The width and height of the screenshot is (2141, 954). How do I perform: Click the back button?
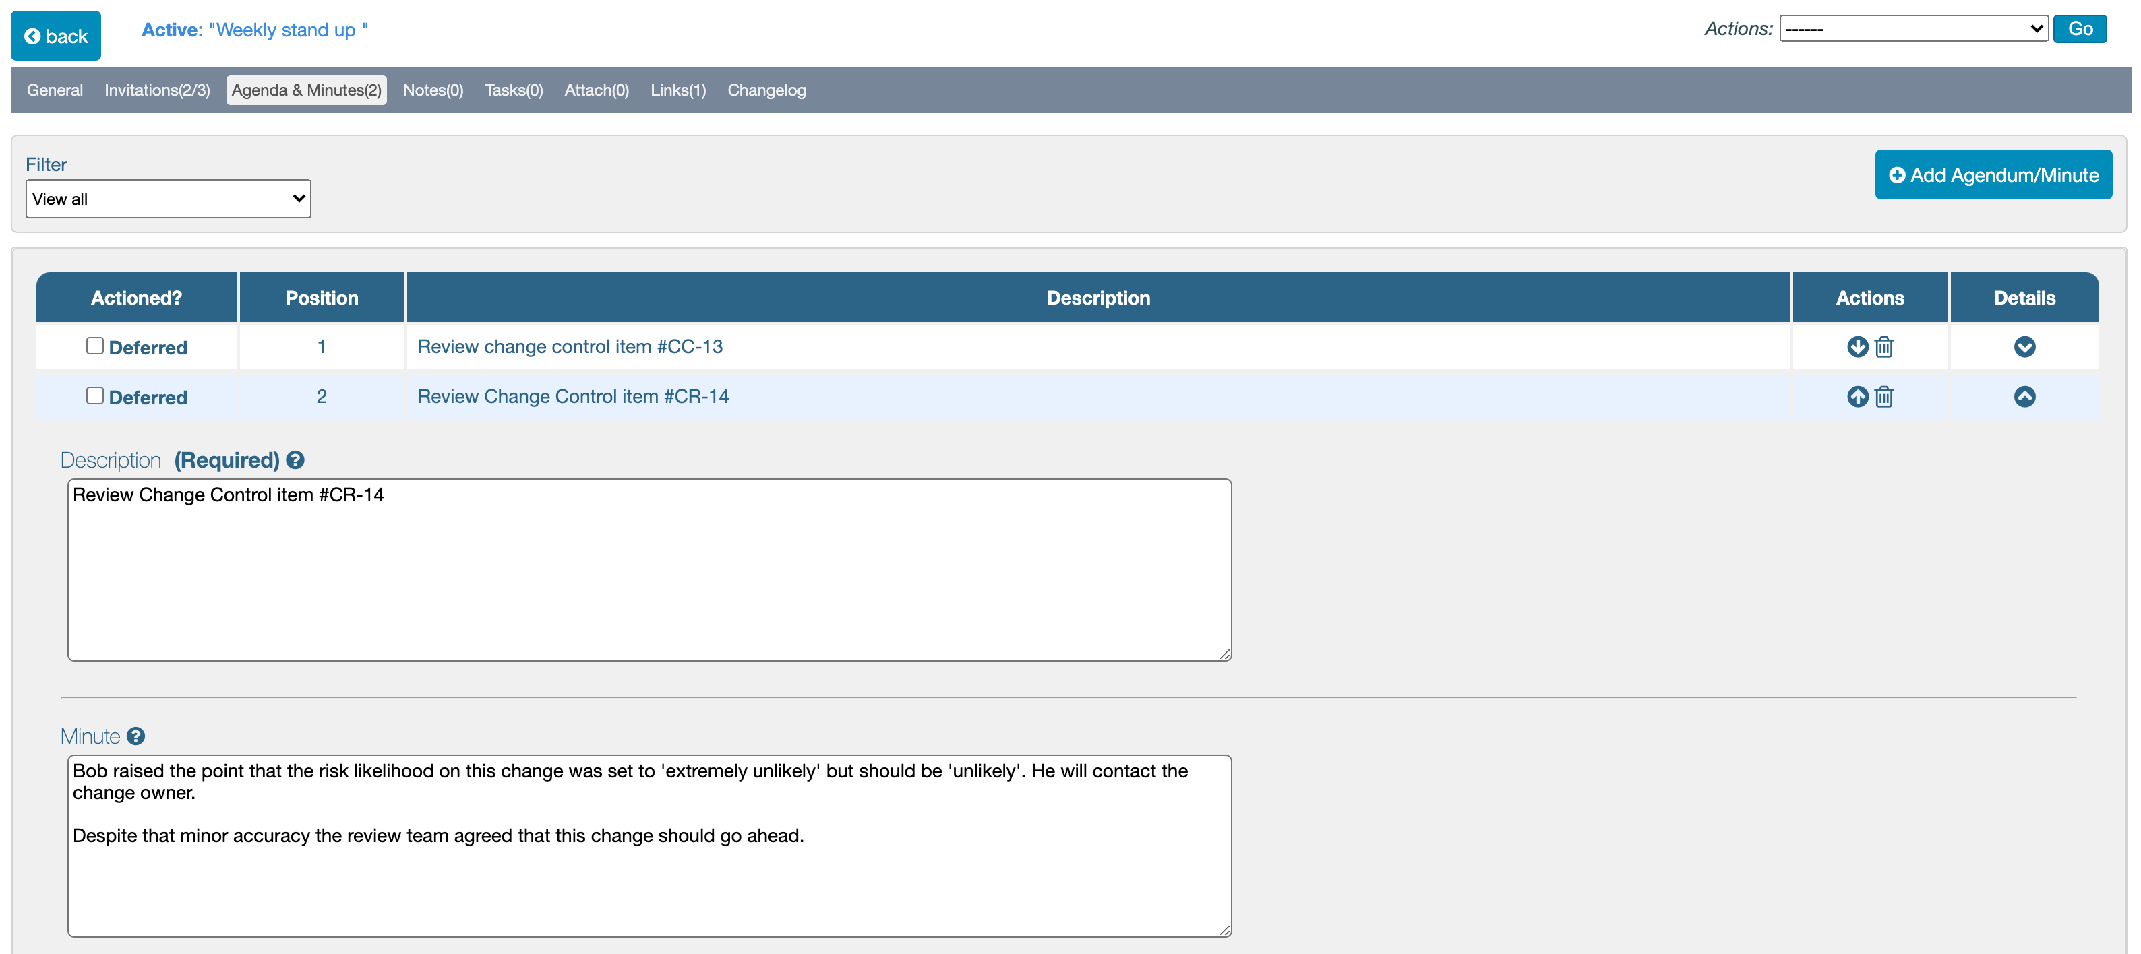pos(56,36)
